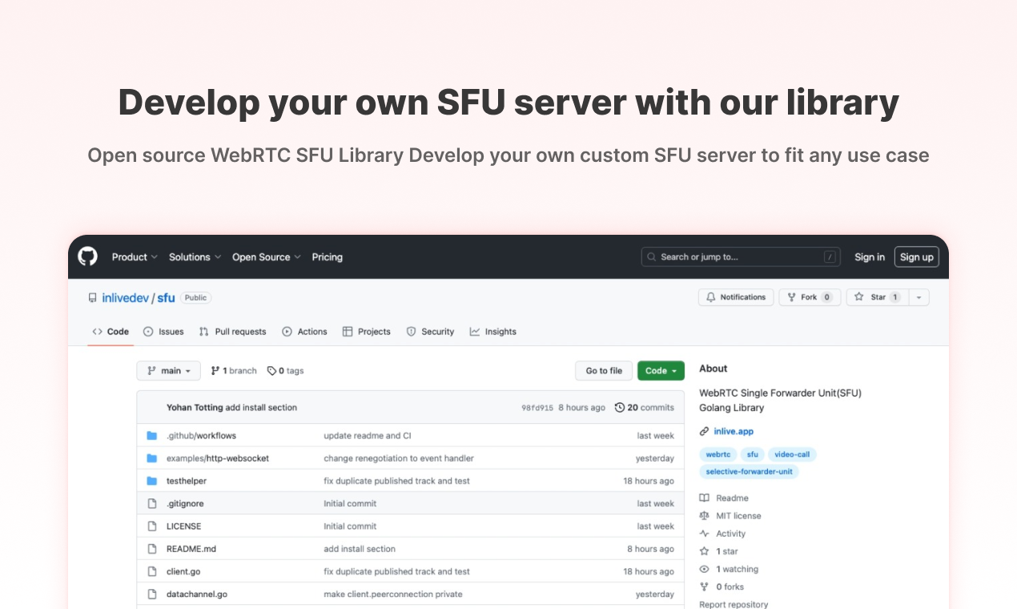Click the Sign in link
Viewport: 1017px width, 609px height.
(x=870, y=257)
